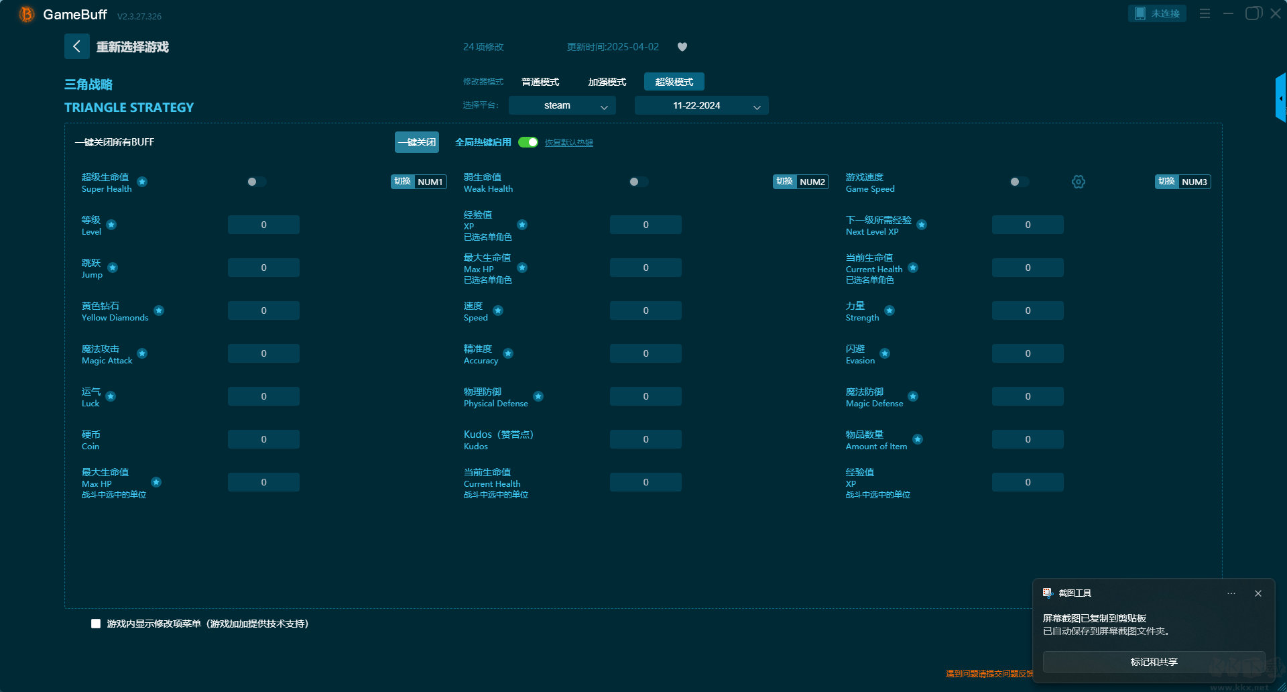Screen dimensions: 1287x692
Task: Click star icon next to Magic Attack
Action: click(x=142, y=353)
